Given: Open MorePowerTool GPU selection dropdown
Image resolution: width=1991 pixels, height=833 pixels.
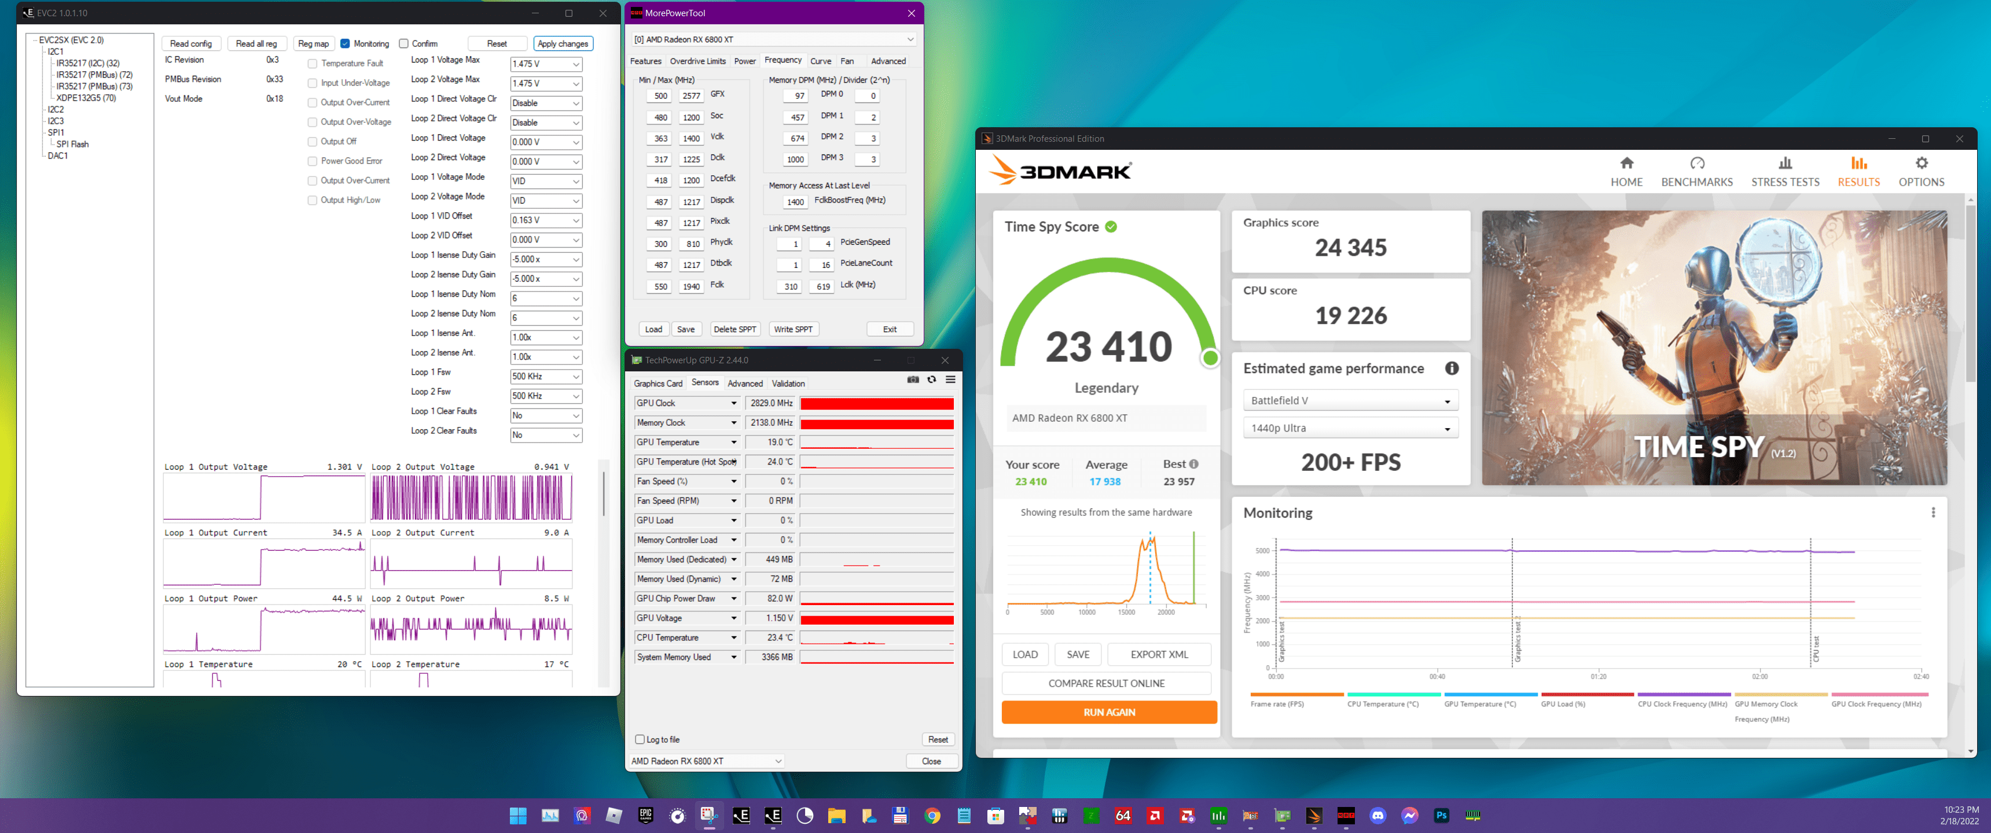Looking at the screenshot, I should [x=774, y=39].
